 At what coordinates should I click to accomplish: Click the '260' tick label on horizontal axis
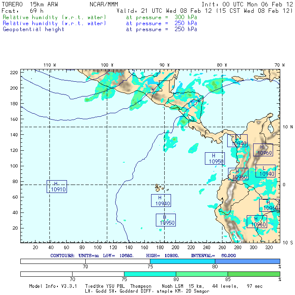222,248
